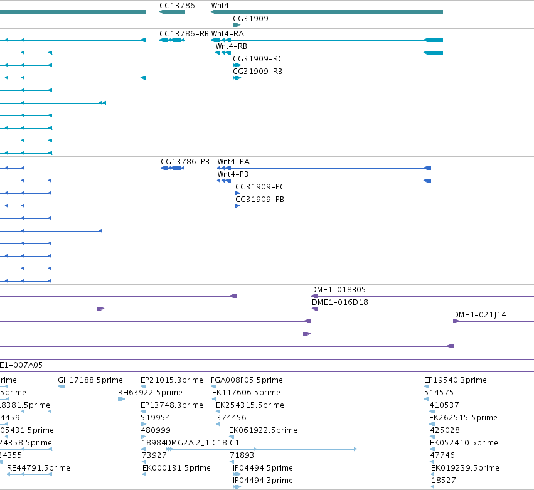Select the CG13786-PB protein label

point(185,162)
